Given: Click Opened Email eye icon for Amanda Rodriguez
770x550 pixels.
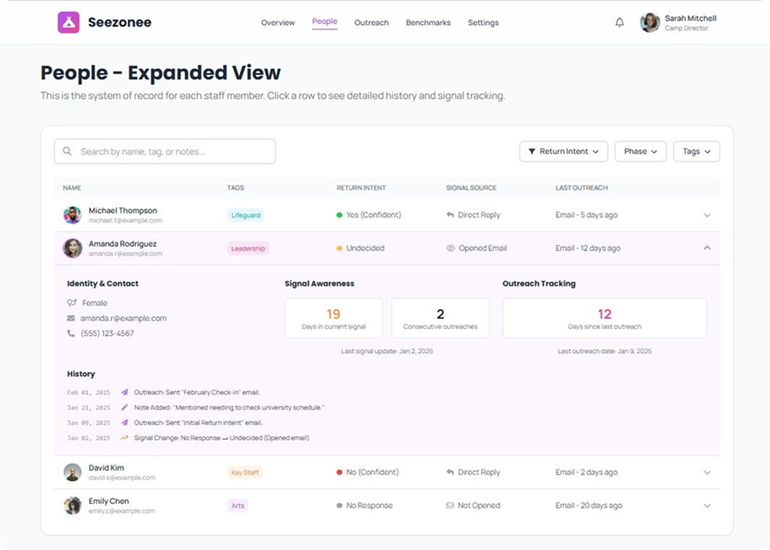Looking at the screenshot, I should point(451,248).
